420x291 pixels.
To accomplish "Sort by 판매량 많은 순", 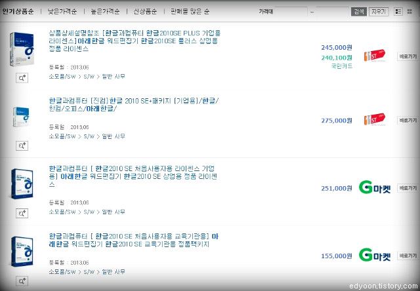I will point(190,12).
